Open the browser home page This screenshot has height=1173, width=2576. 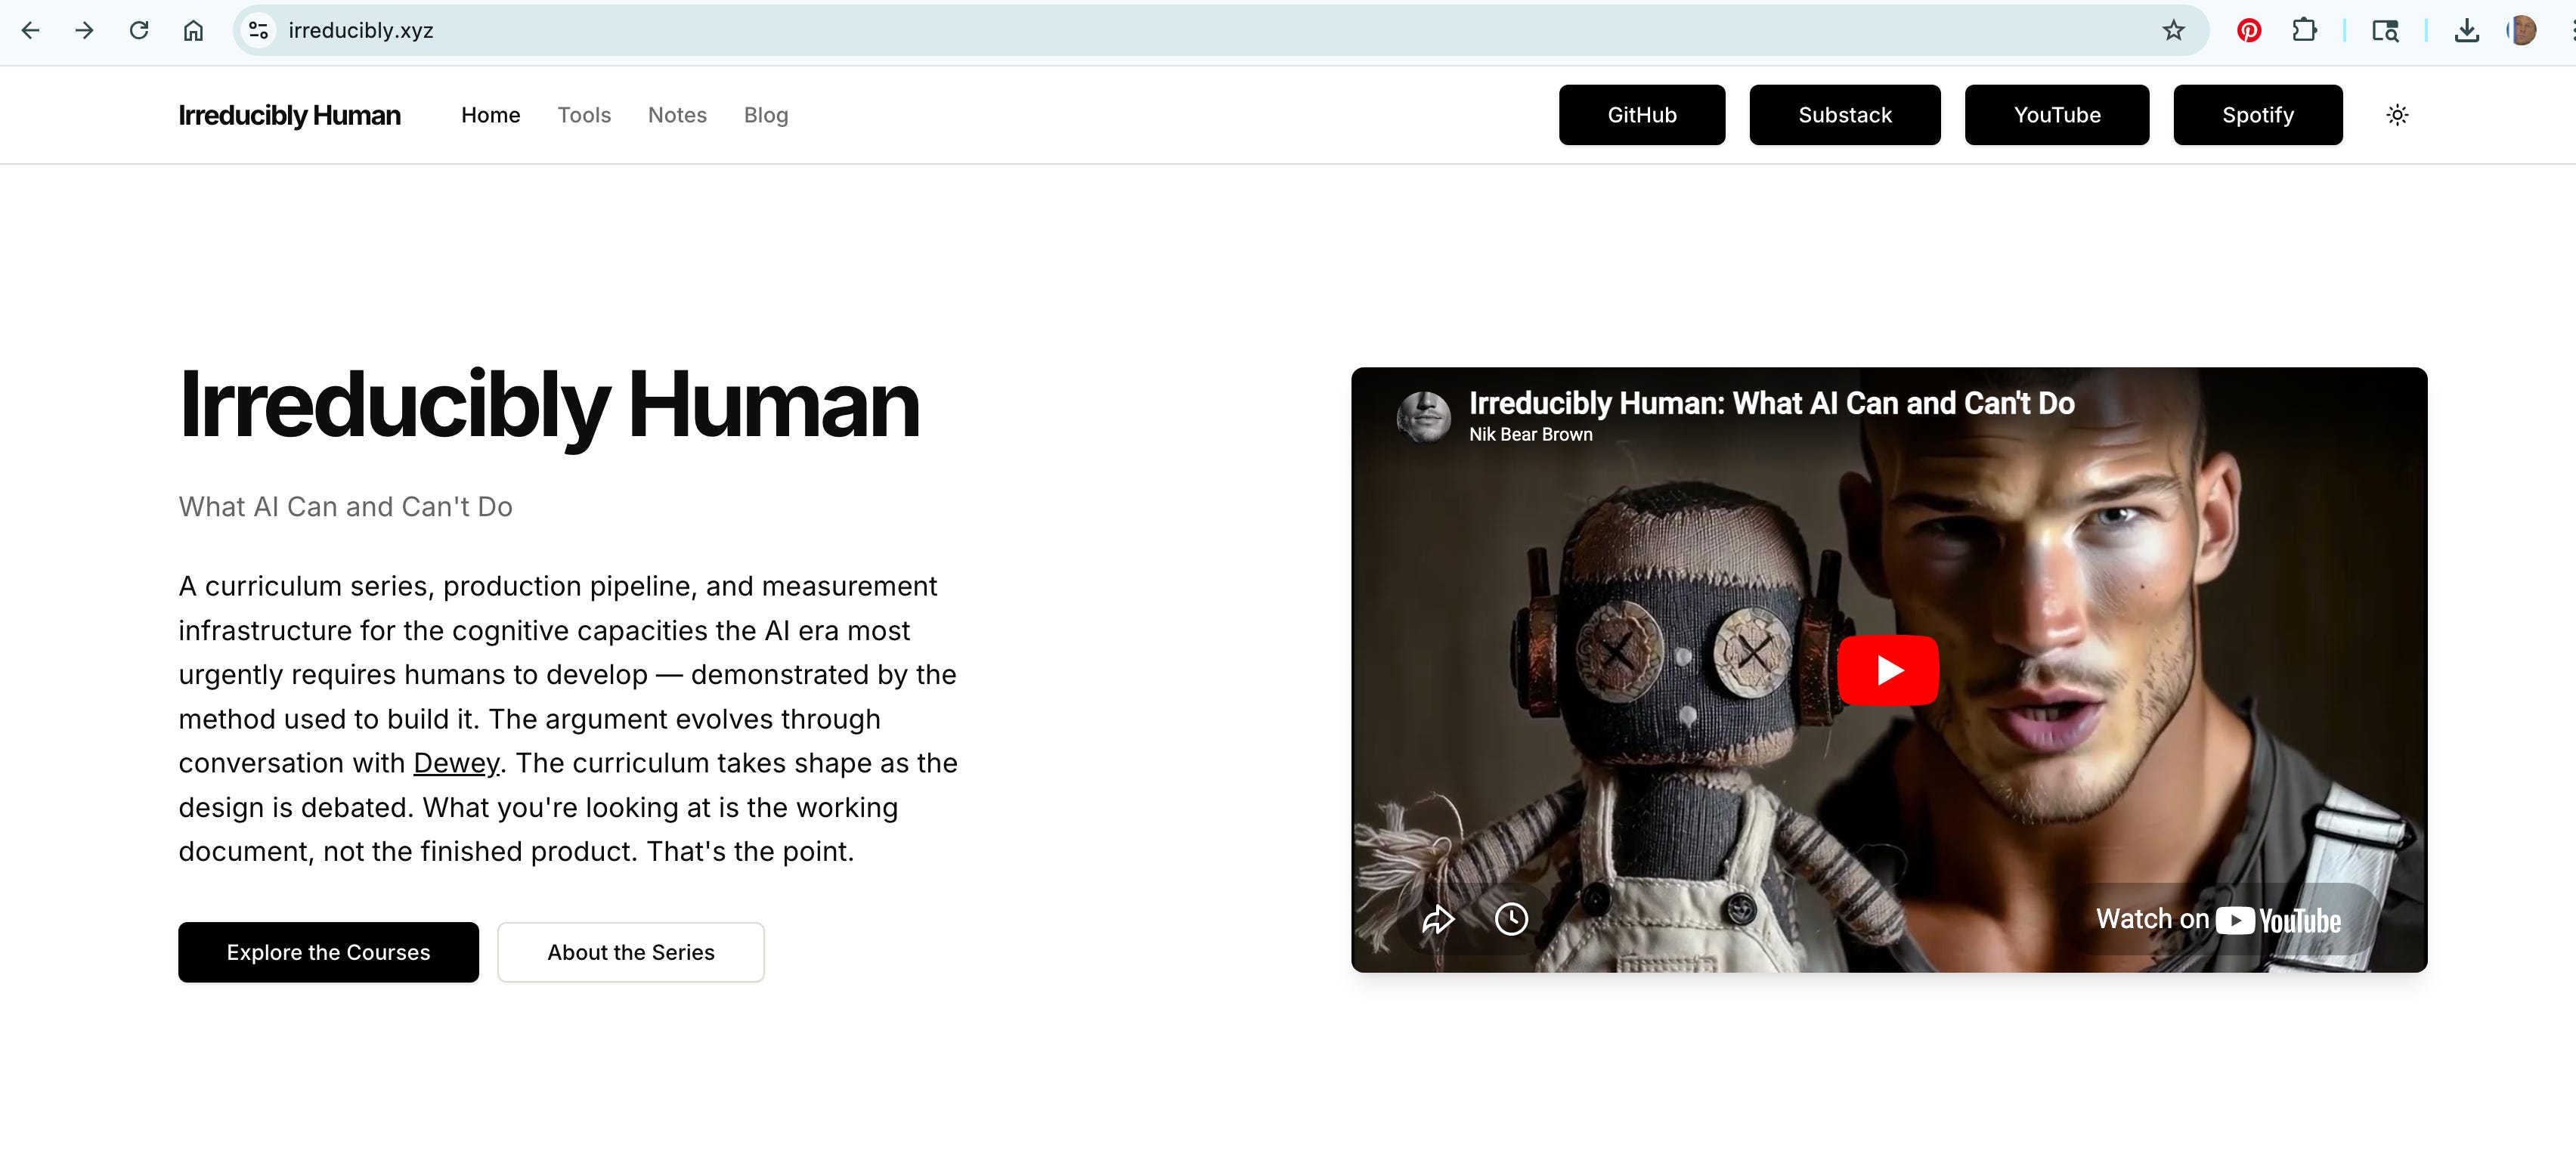(x=193, y=30)
